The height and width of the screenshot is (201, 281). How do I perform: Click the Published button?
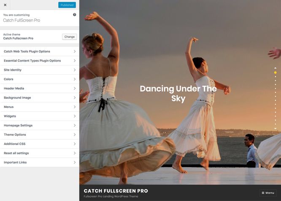[67, 5]
